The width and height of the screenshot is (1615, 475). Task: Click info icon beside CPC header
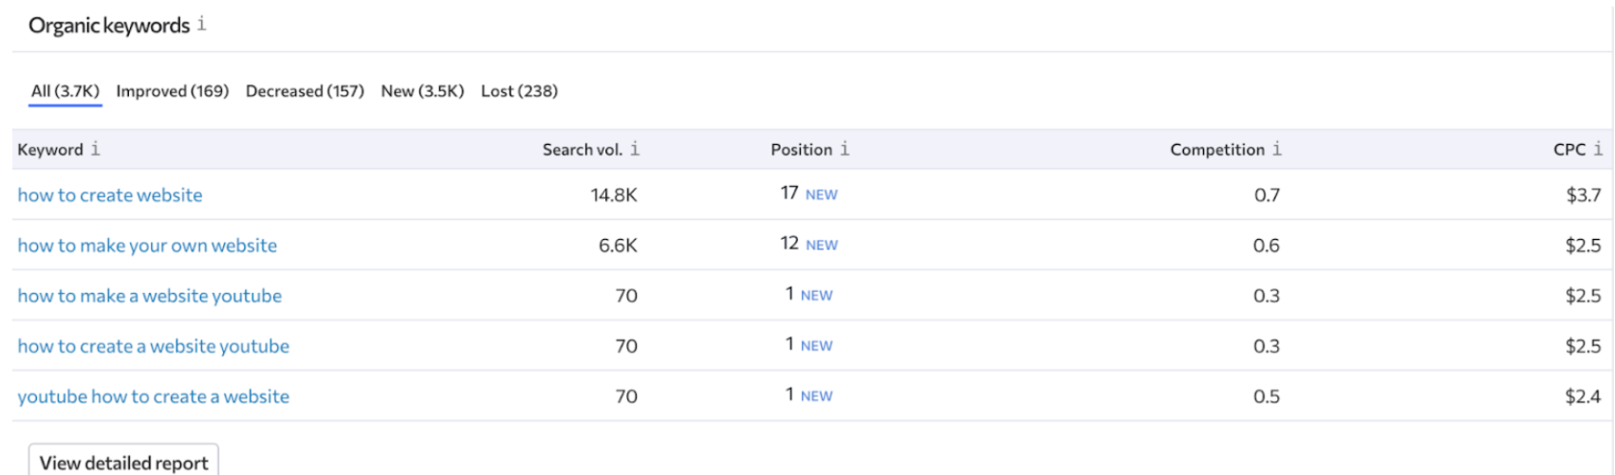pyautogui.click(x=1598, y=149)
